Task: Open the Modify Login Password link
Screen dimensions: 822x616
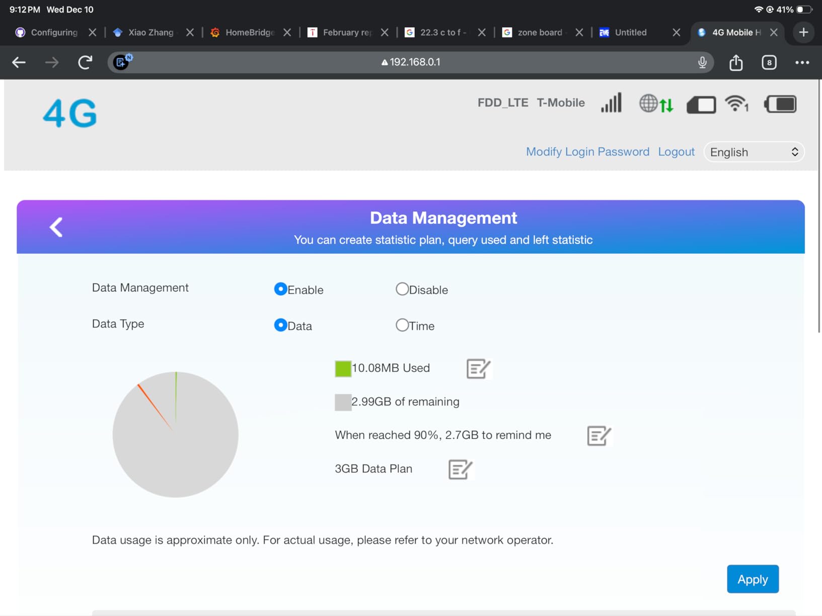Action: (x=587, y=152)
